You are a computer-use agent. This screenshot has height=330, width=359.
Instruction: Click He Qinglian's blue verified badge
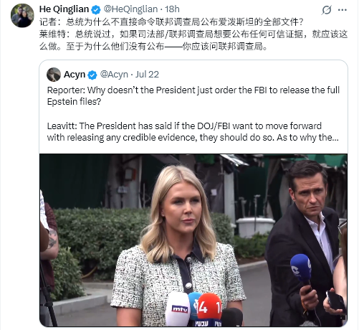(x=96, y=9)
